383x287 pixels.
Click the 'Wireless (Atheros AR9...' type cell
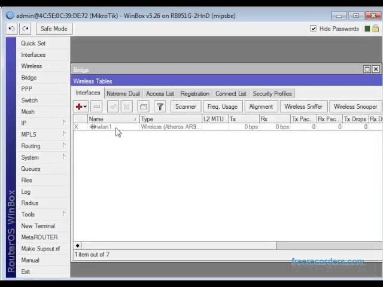point(171,127)
